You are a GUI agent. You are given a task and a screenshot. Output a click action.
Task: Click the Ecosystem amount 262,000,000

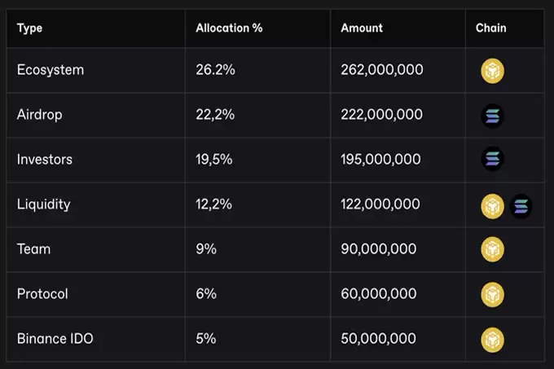click(382, 69)
